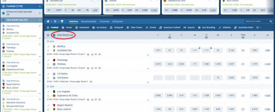The height and width of the screenshot is (112, 275).
Task: Toggle favorite star in Flamengo table row
Action: [48, 64]
